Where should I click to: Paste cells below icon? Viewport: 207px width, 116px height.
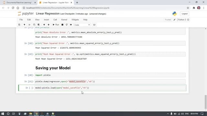point(39,25)
